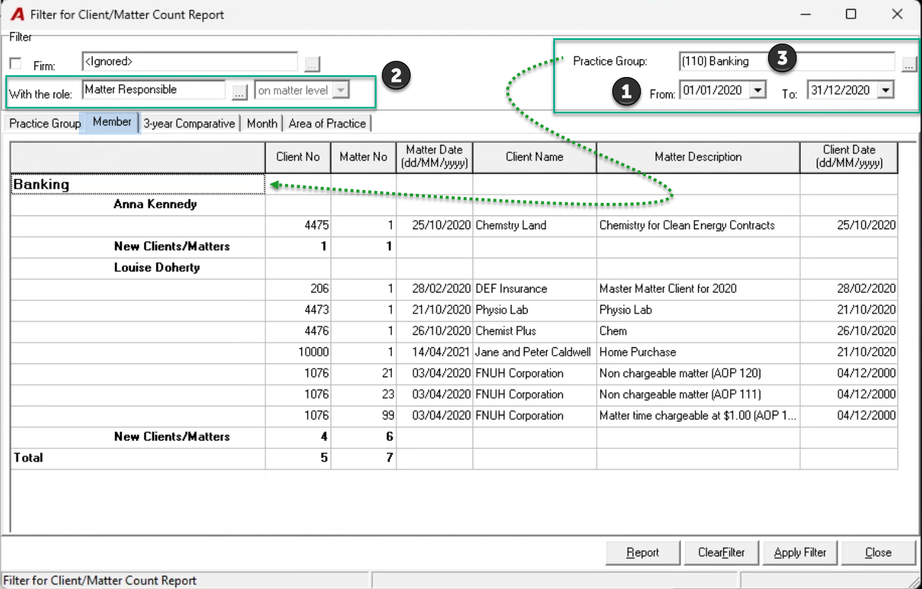The image size is (922, 589).
Task: Expand the From date picker arrow
Action: point(757,90)
